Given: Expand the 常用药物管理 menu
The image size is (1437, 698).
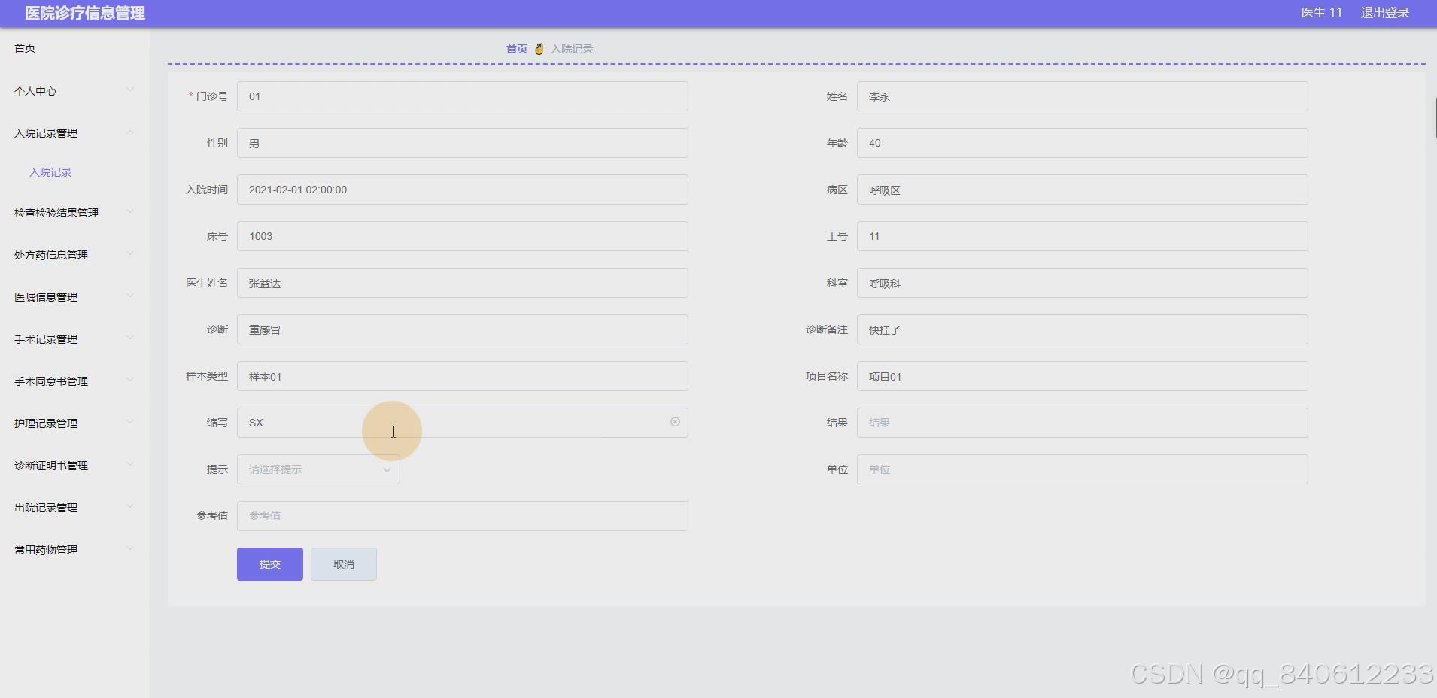Looking at the screenshot, I should pyautogui.click(x=74, y=550).
